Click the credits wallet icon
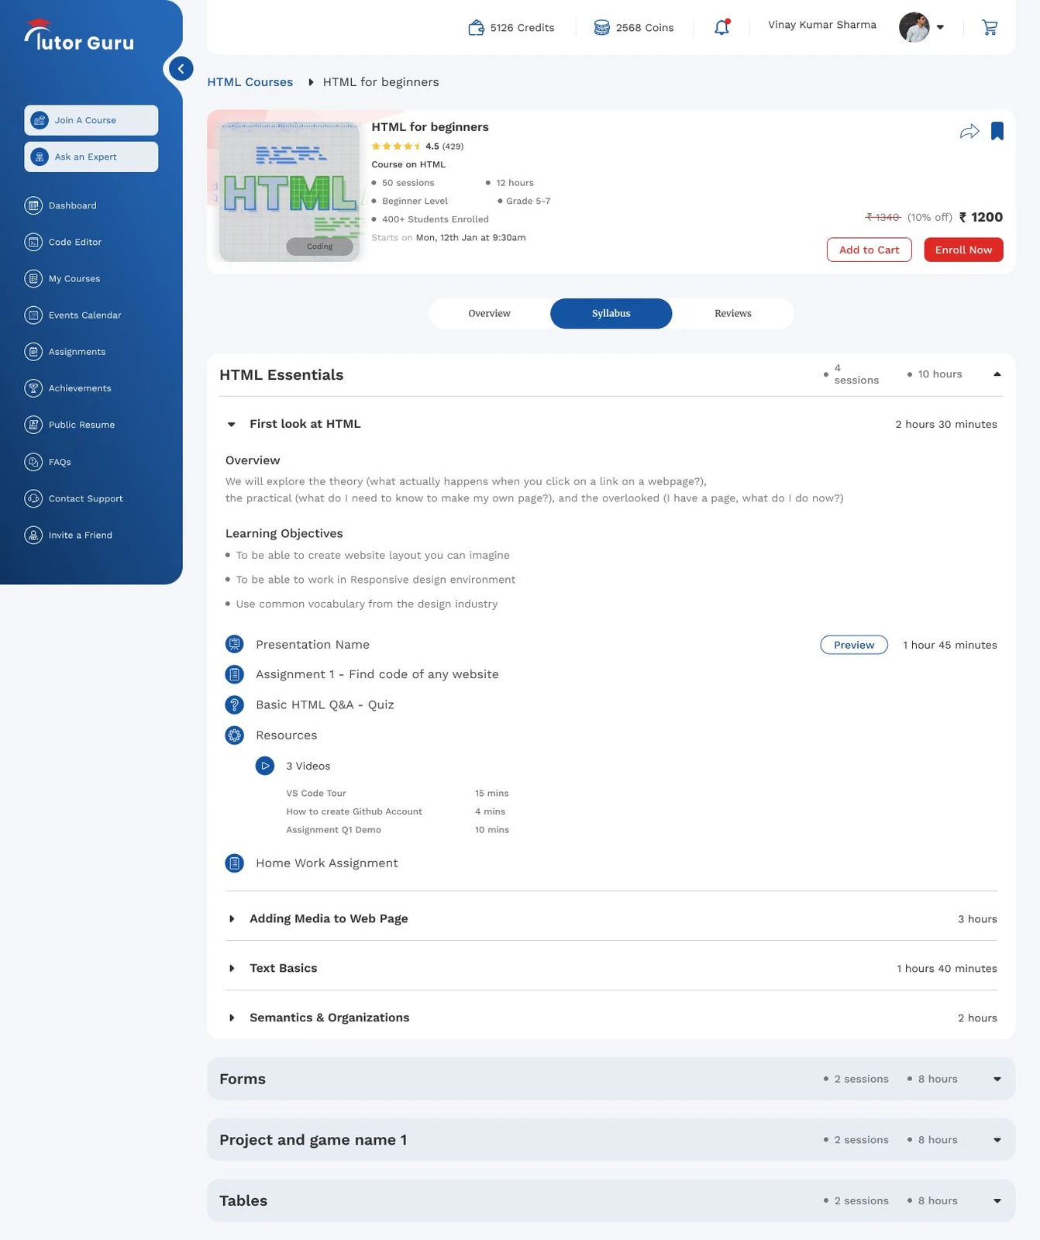 [x=476, y=28]
